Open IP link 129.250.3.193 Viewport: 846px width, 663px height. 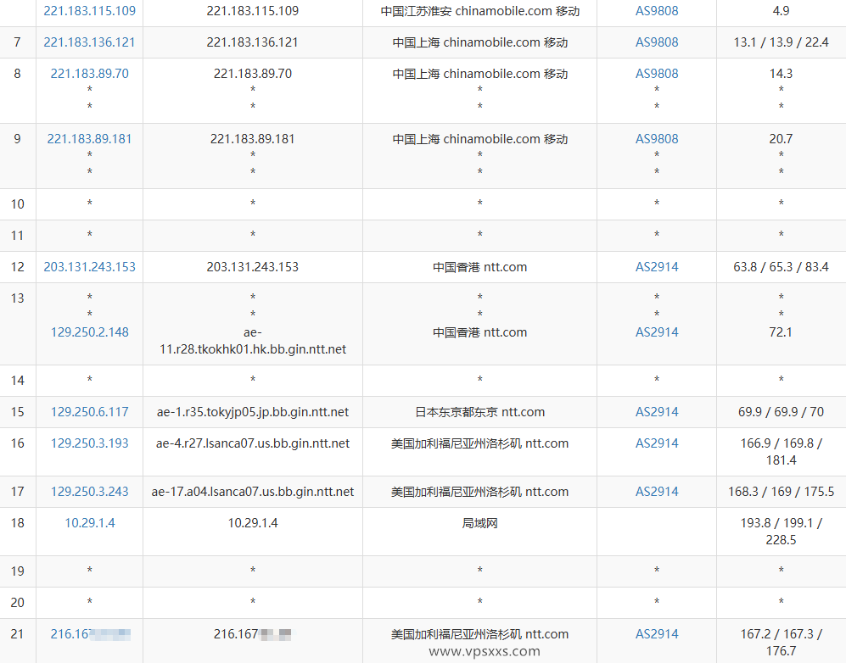pyautogui.click(x=90, y=443)
